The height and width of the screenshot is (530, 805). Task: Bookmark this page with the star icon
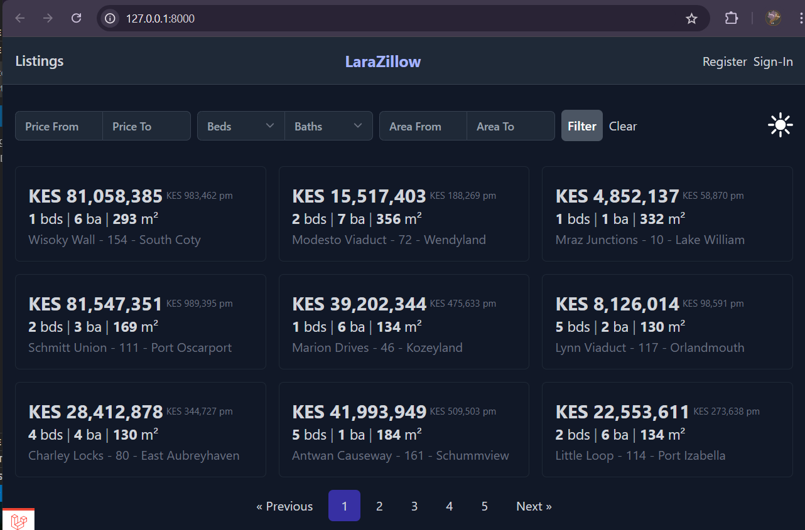[x=691, y=19]
